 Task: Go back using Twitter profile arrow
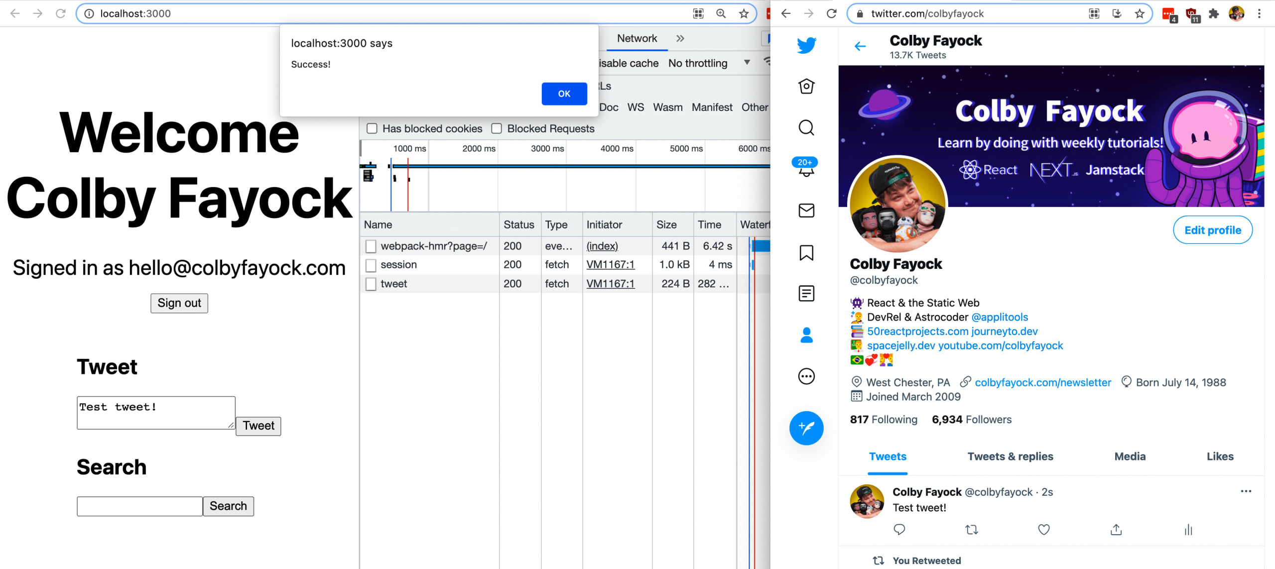(x=860, y=46)
